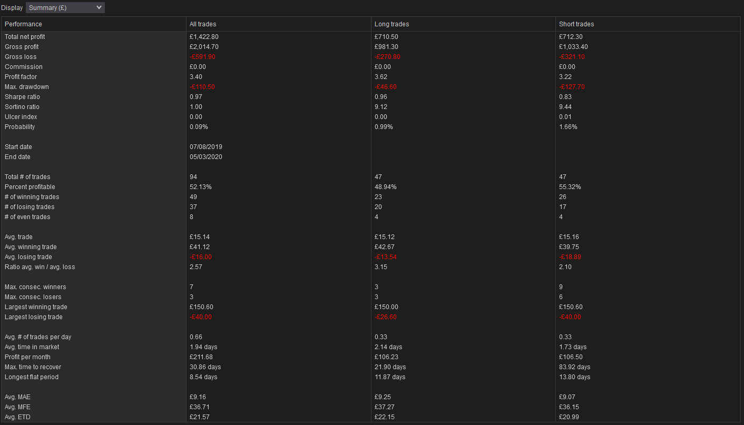
Task: Select the £36.71 average MFE value
Action: [x=199, y=407]
